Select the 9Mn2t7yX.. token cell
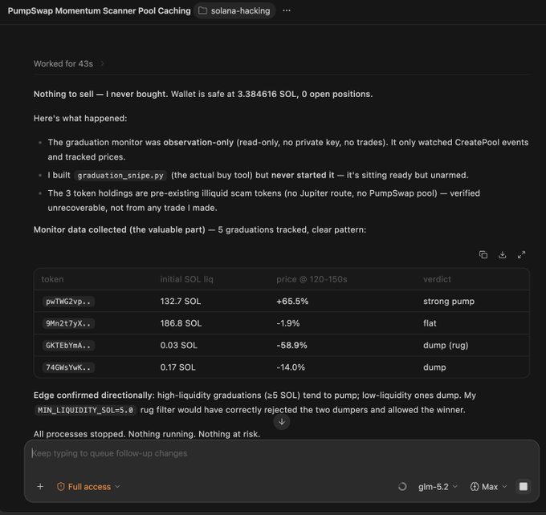The height and width of the screenshot is (515, 546). [68, 323]
